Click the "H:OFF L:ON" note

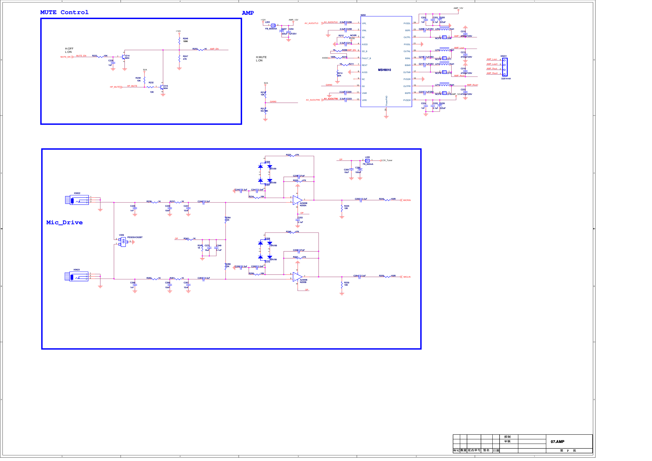69,50
